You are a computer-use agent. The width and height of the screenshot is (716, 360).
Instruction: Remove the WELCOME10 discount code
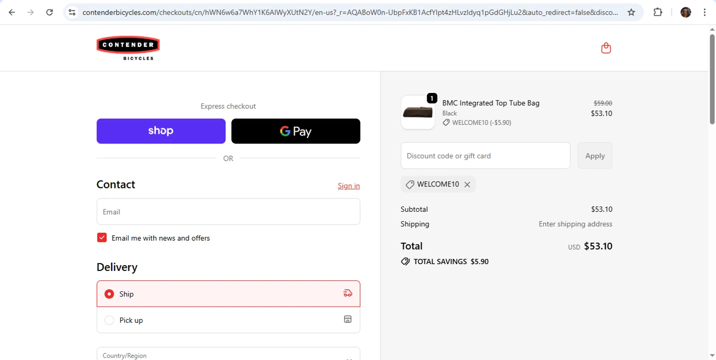click(x=467, y=185)
